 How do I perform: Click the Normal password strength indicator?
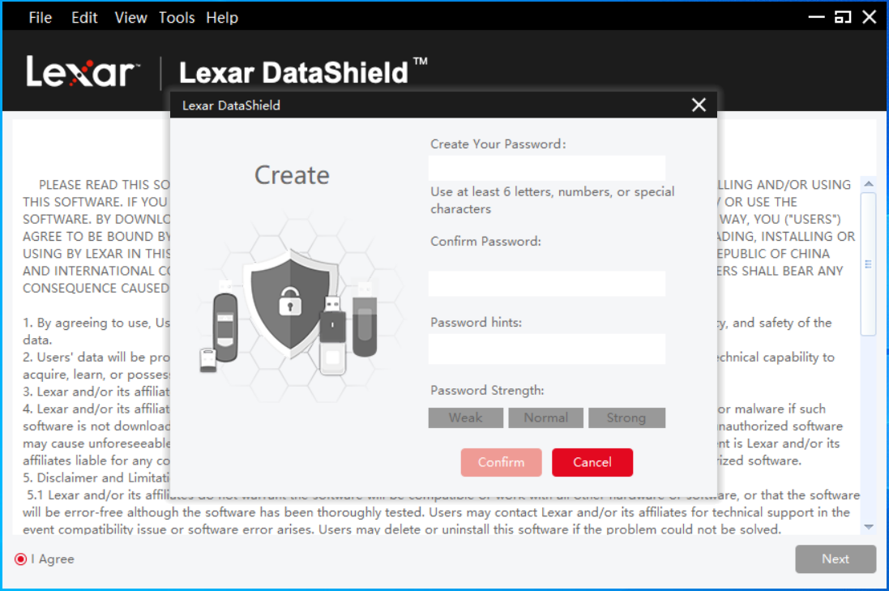click(546, 418)
